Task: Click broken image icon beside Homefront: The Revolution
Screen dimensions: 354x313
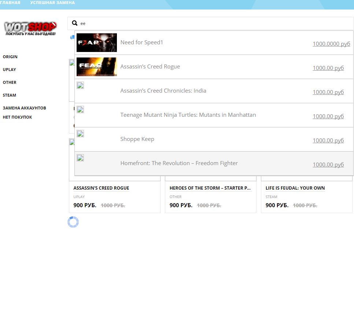Action: point(80,158)
